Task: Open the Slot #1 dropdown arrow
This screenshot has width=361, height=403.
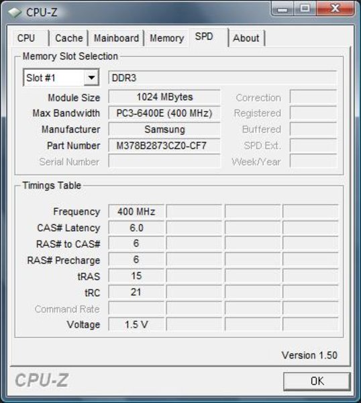Action: (x=91, y=77)
